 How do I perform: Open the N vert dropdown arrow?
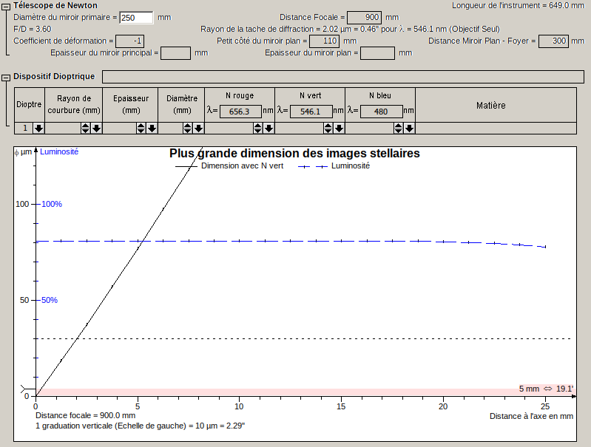click(x=340, y=129)
